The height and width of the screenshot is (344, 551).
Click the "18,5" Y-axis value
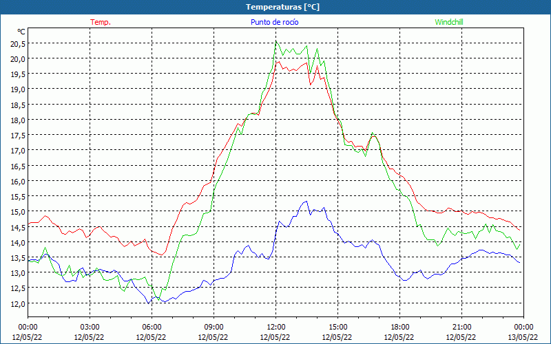(18, 105)
